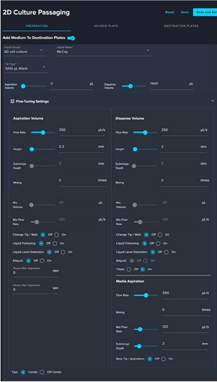Set Aspiration Change Tip / Well to On

[57, 235]
